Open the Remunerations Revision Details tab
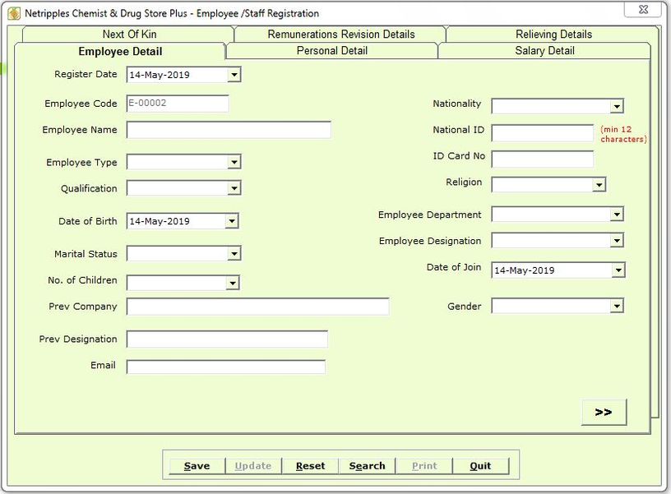This screenshot has width=671, height=494. [x=340, y=35]
